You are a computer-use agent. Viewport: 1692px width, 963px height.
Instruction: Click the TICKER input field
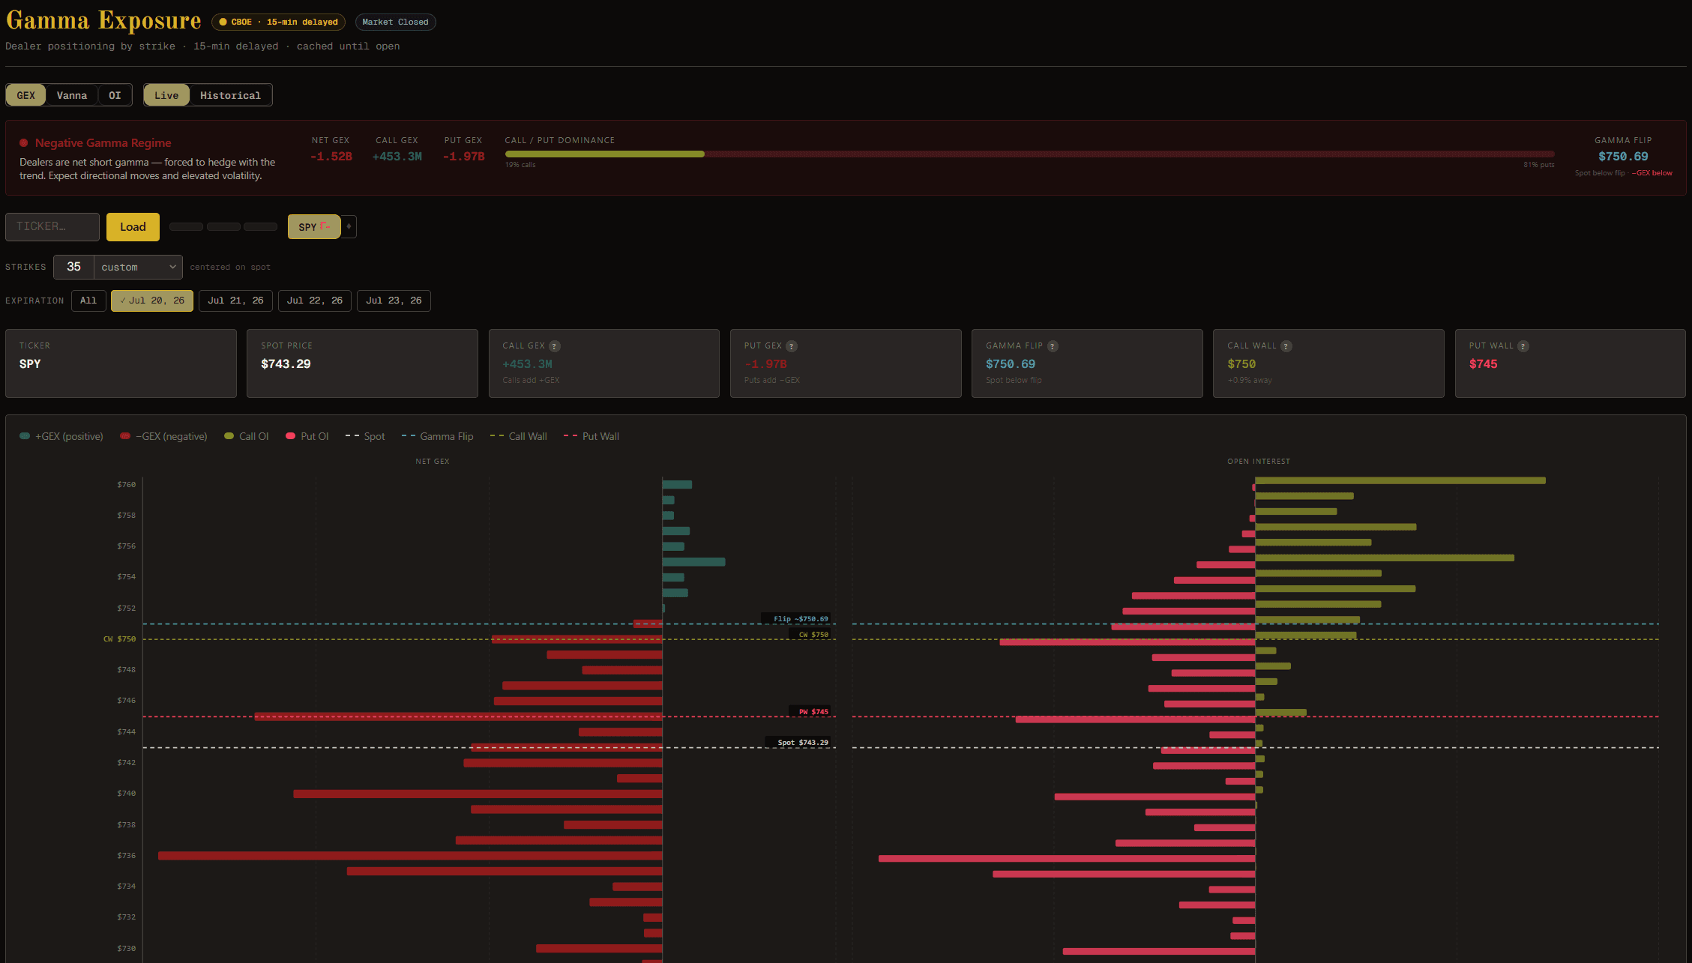[52, 226]
